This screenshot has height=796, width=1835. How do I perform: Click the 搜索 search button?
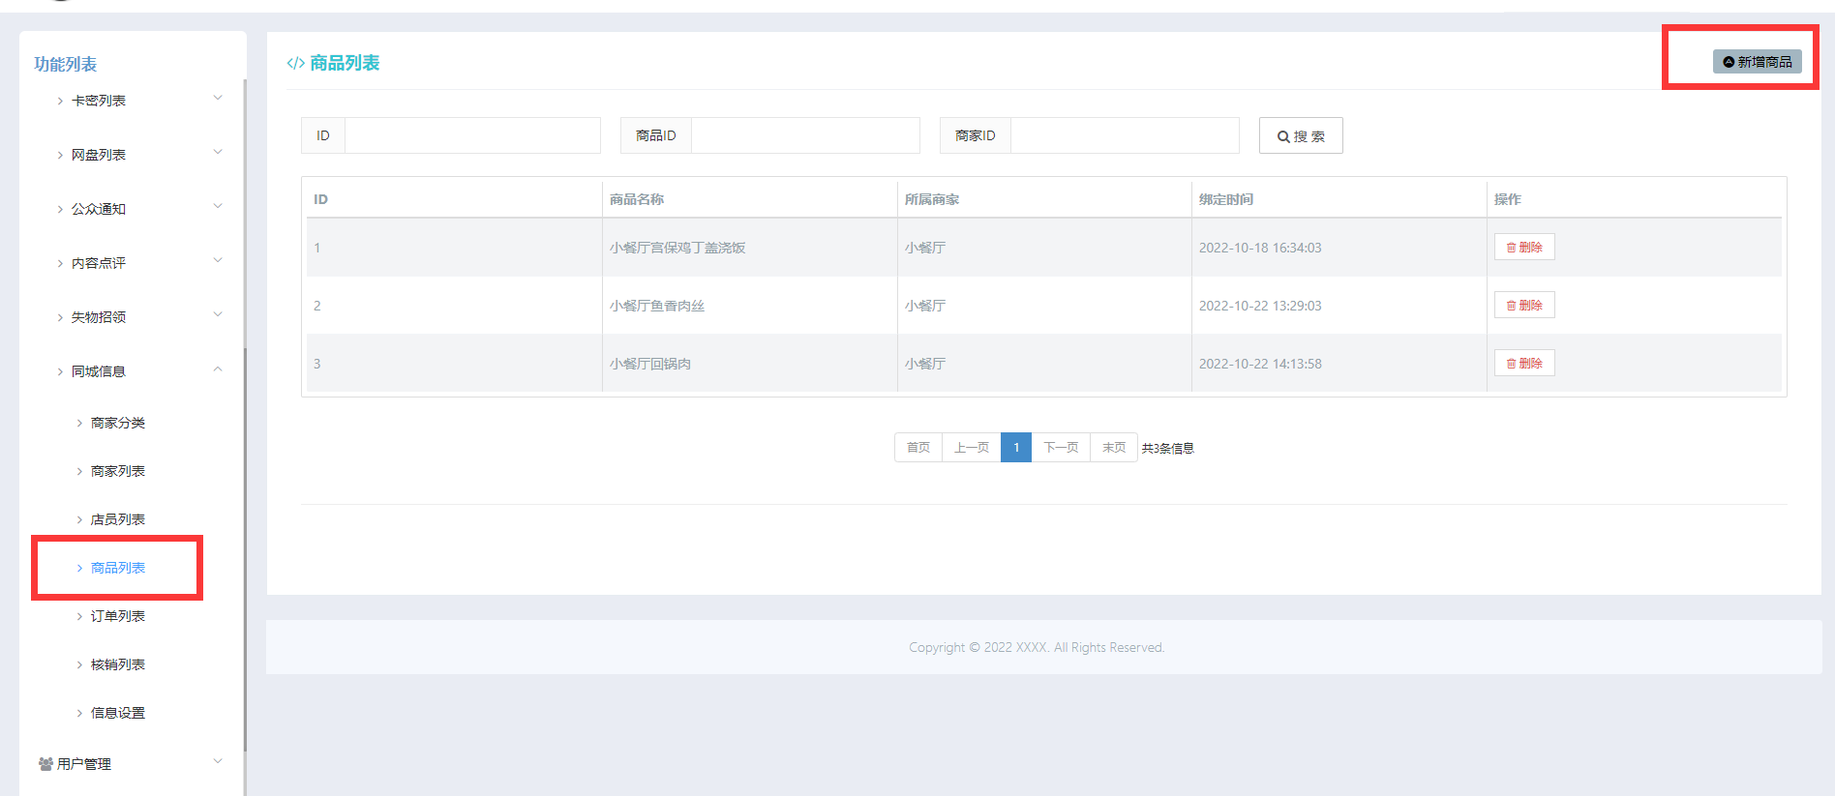tap(1301, 135)
